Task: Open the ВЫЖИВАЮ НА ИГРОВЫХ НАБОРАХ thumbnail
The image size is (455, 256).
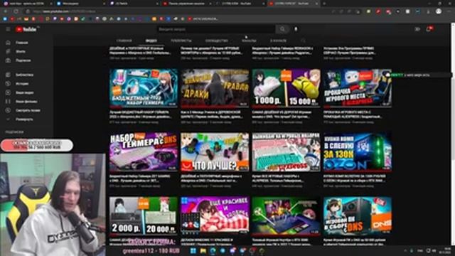Action: pyautogui.click(x=286, y=152)
